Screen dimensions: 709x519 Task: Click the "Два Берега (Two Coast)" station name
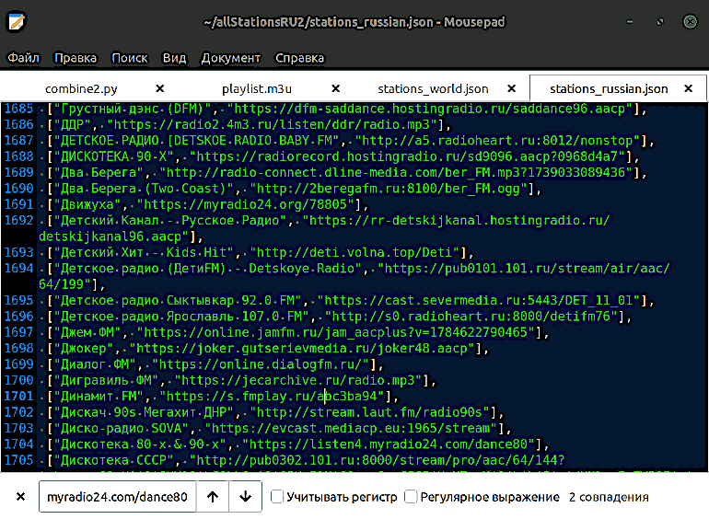point(144,189)
